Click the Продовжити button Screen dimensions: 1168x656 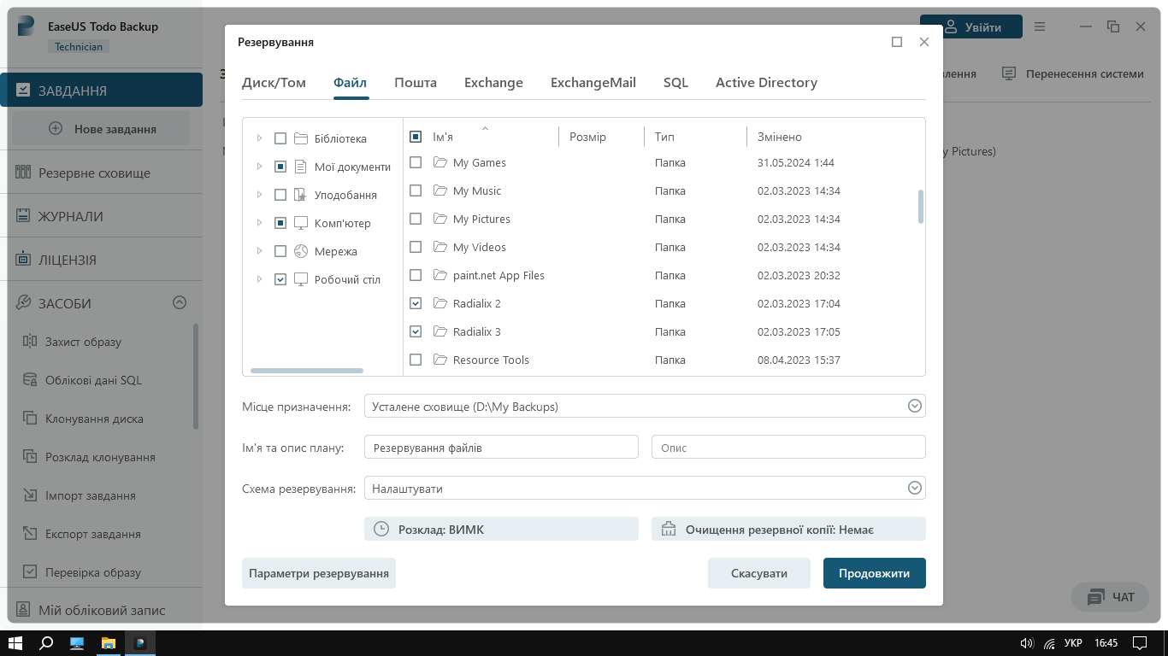[x=875, y=573]
